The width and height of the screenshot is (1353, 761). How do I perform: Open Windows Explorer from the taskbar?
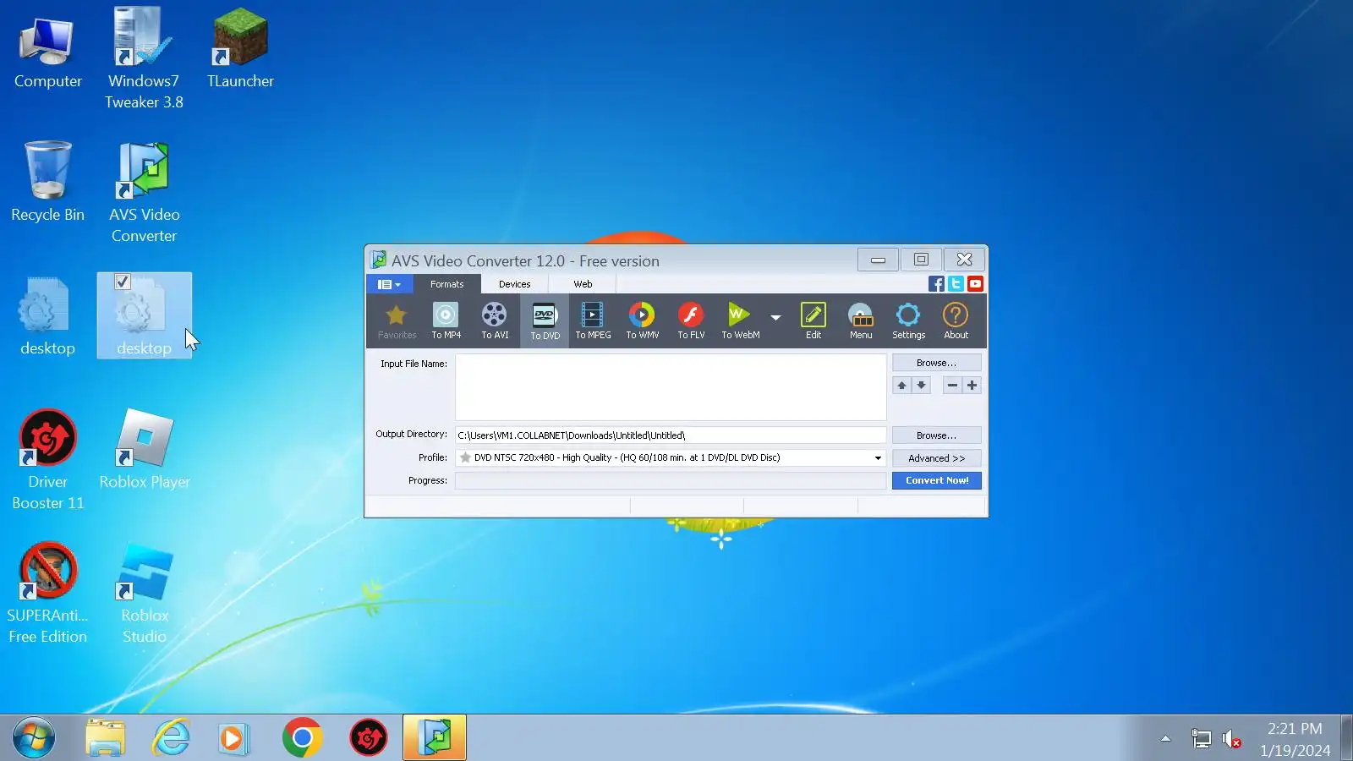click(106, 738)
